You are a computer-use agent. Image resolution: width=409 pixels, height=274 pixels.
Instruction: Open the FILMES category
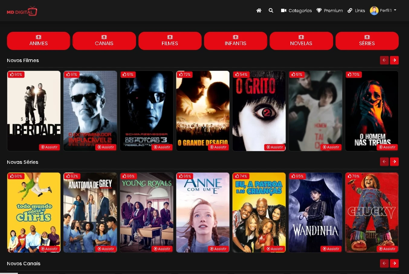[170, 41]
